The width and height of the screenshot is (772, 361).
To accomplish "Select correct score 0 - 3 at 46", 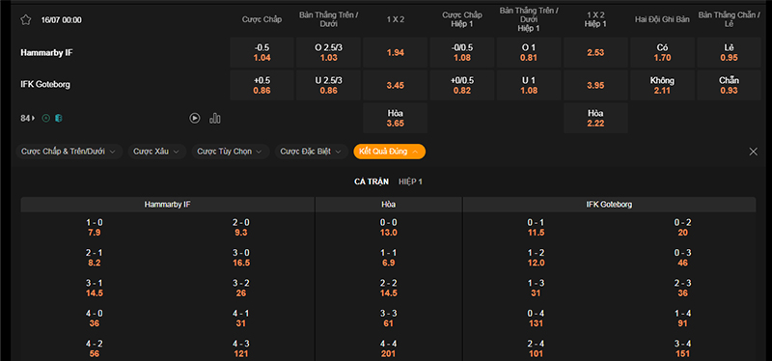I will click(x=683, y=258).
